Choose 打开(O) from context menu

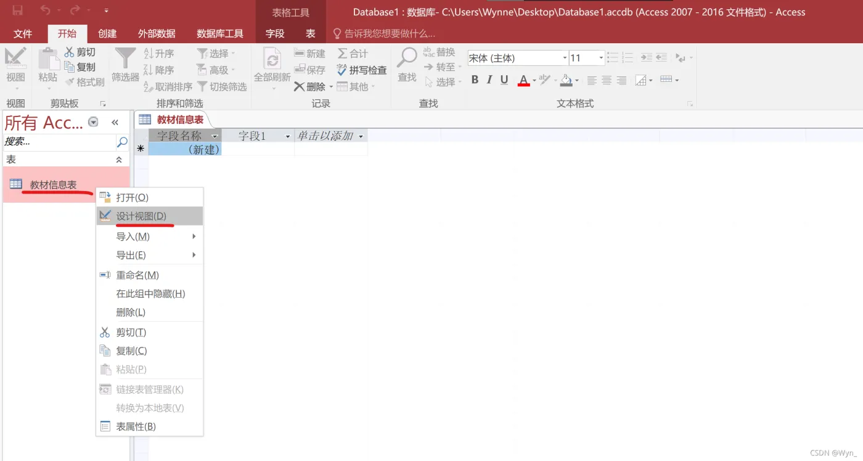pyautogui.click(x=150, y=197)
